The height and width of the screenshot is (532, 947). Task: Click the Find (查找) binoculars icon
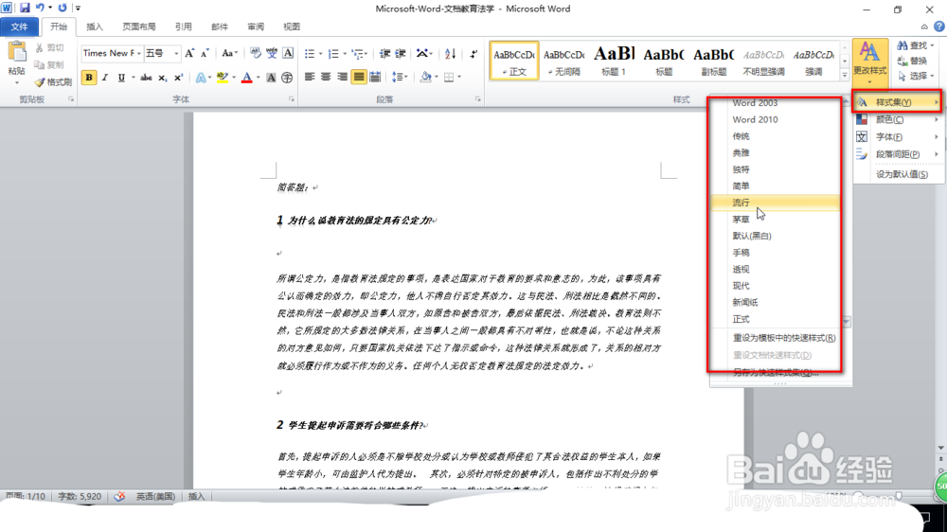(902, 45)
